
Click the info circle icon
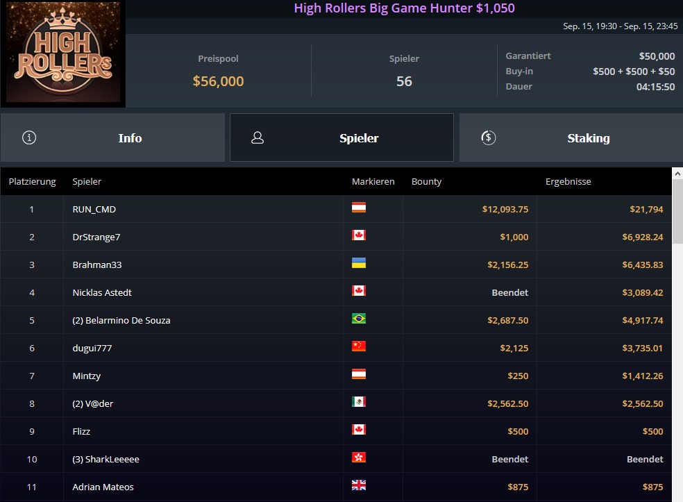(29, 137)
